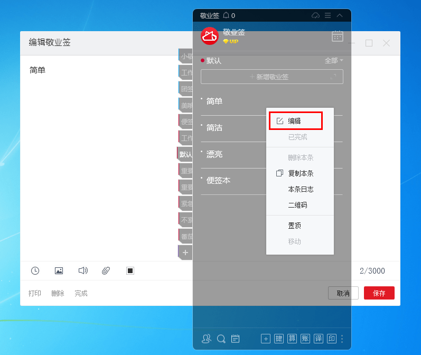Viewport: 421px width, 355px height.
Task: Select the 简洁 note in the list
Action: (x=214, y=127)
